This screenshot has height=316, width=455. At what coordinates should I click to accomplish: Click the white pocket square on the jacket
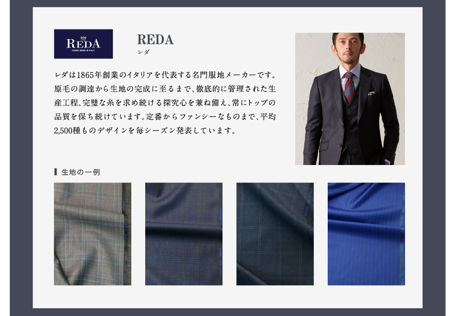(371, 93)
